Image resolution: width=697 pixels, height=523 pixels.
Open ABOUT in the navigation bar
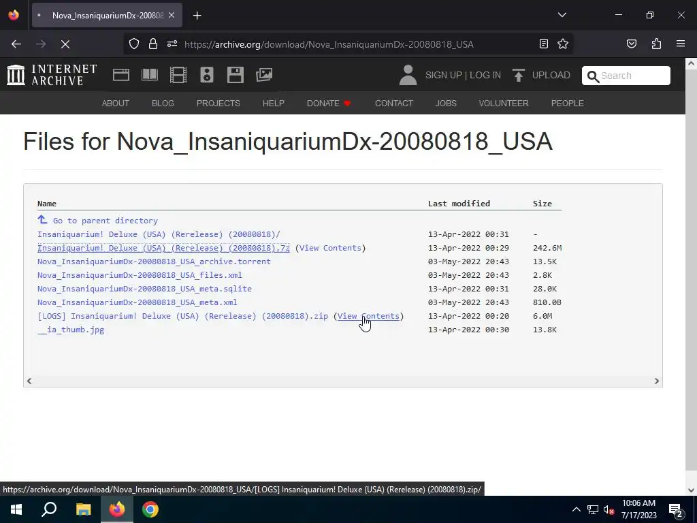116,104
